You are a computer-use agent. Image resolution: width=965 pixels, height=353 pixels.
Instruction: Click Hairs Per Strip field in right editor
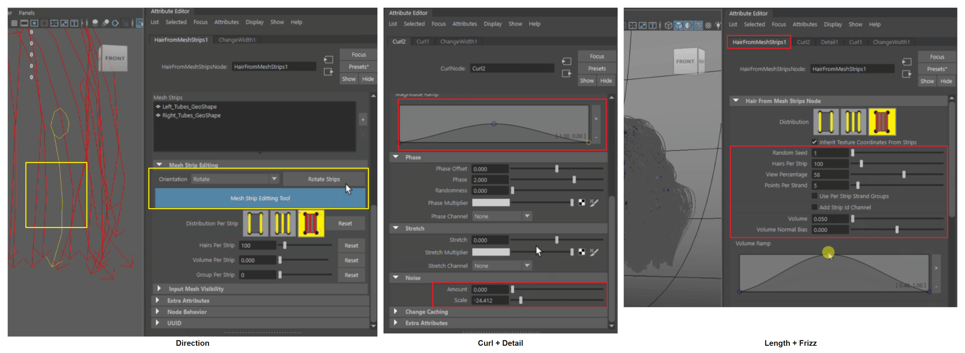830,163
